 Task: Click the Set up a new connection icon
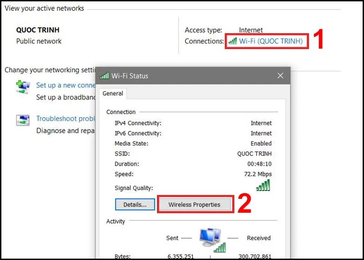click(22, 85)
